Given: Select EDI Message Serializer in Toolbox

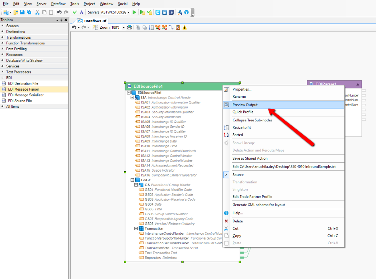Looking at the screenshot, I should coord(25,95).
